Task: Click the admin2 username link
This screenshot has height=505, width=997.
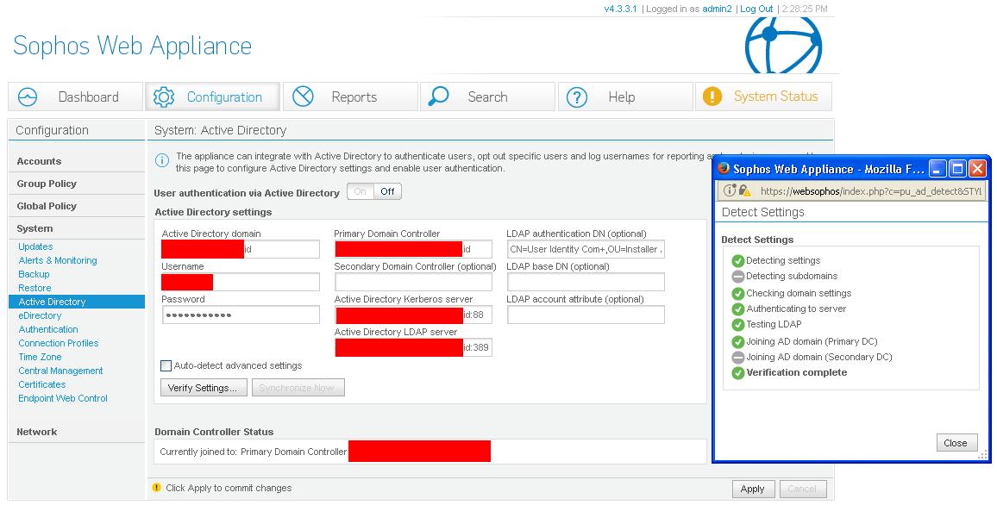Action: click(718, 9)
